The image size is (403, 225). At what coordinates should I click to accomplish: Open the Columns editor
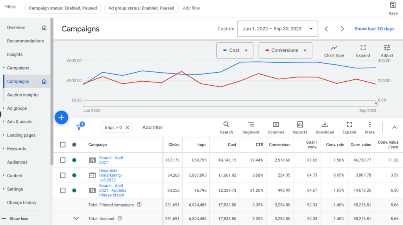tap(276, 127)
